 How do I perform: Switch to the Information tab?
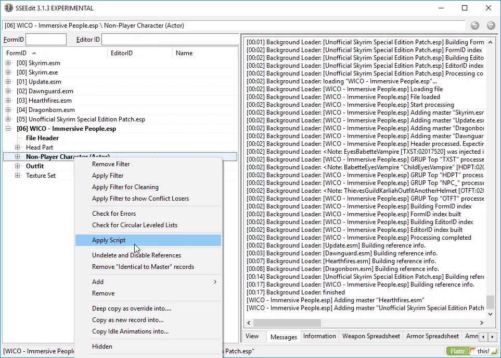click(319, 336)
